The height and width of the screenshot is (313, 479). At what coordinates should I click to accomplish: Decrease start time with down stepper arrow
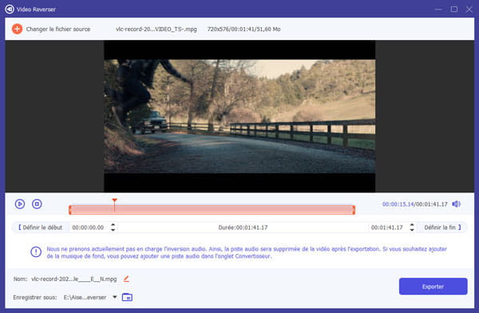pos(113,229)
